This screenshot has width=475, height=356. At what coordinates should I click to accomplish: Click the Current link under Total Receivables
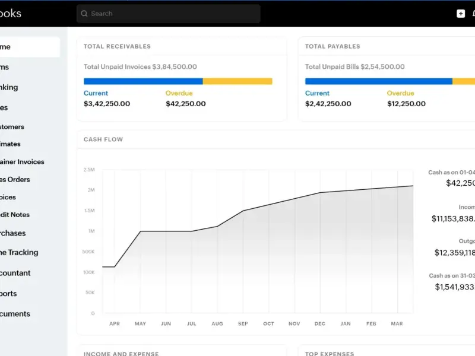96,93
